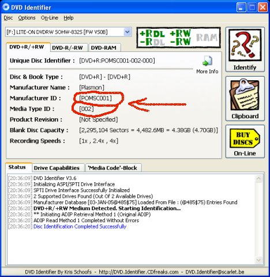Click log line 'Manufacturer Database' loaded entry
The height and width of the screenshot is (277, 270).
(136, 203)
